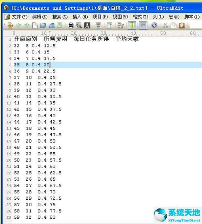202x224 pixels.
Task: Toggle column mode toolbar button
Action: [x=132, y=26]
